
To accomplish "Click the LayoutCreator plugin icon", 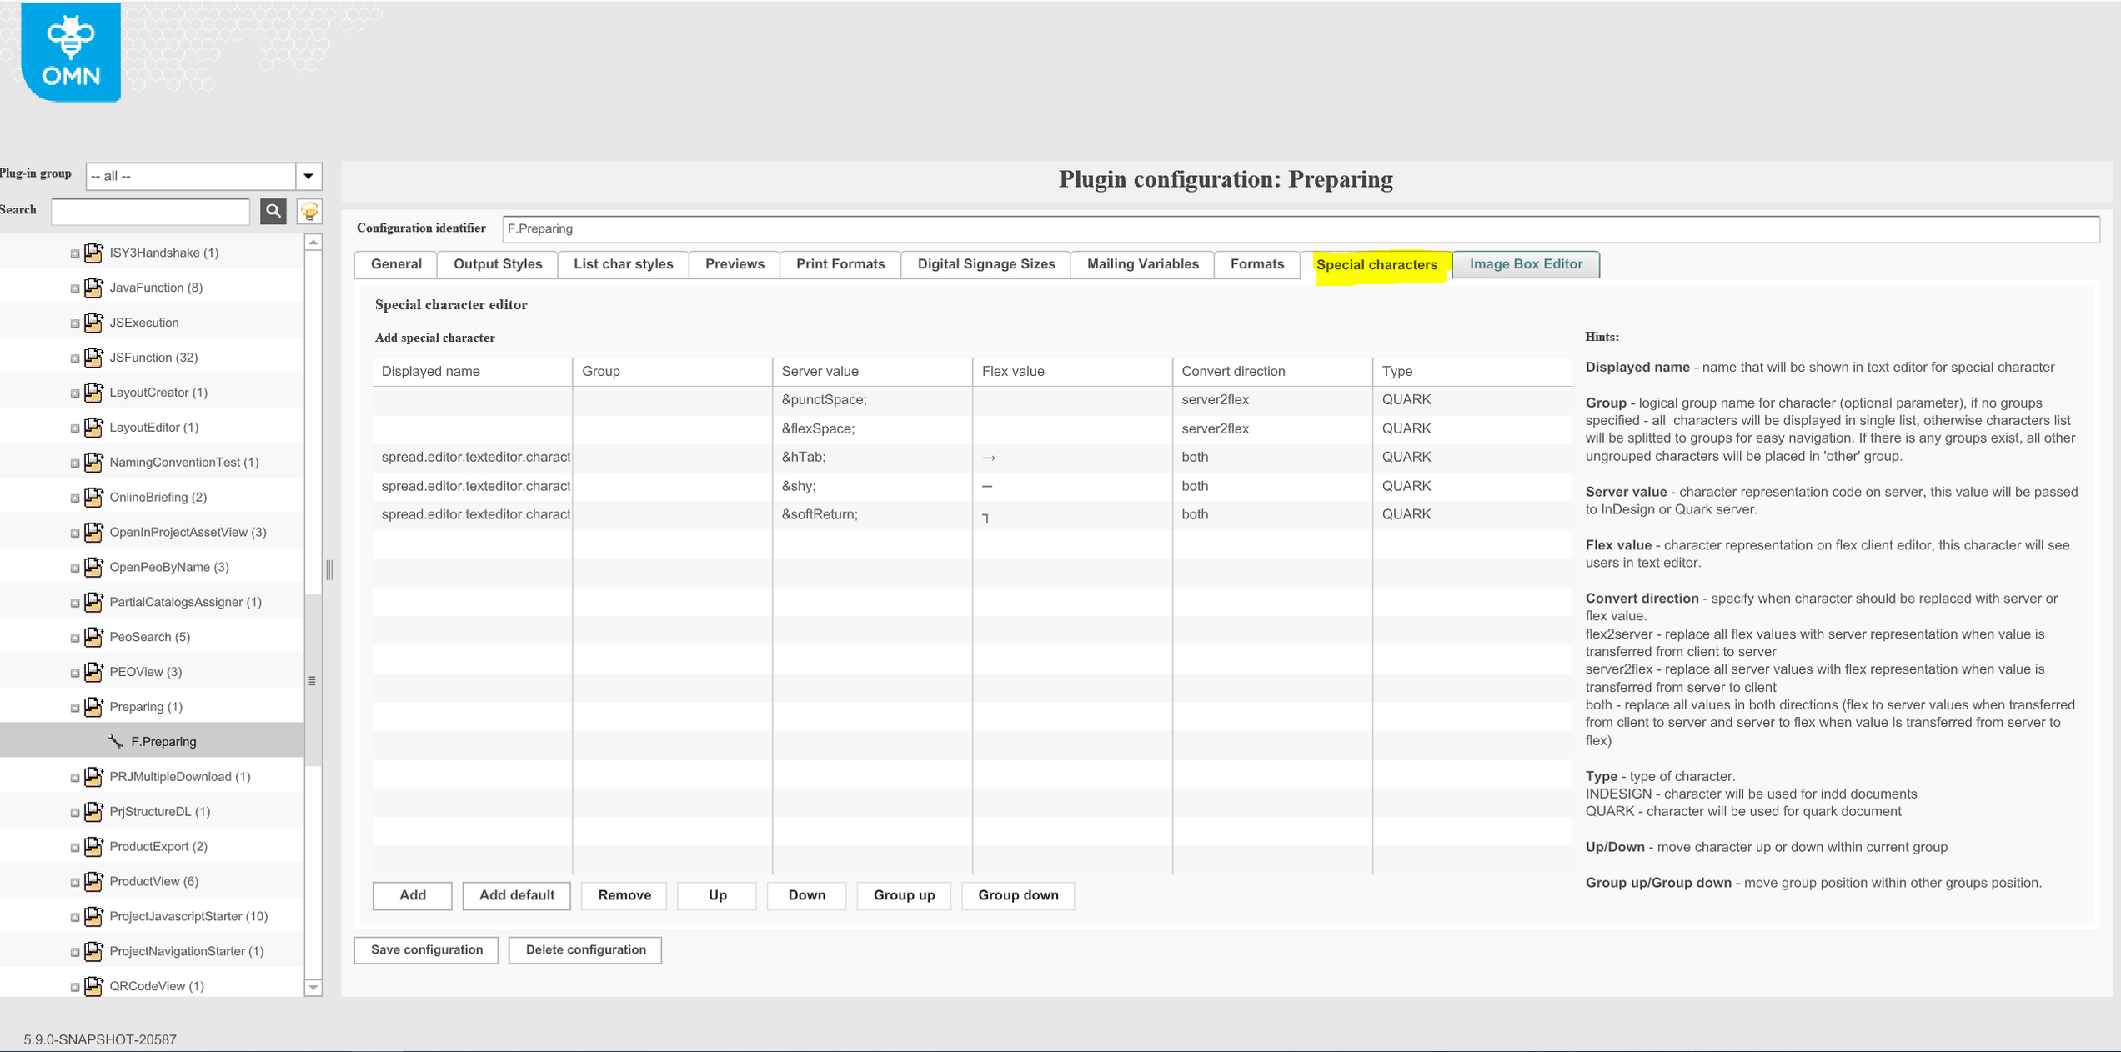I will pos(94,392).
